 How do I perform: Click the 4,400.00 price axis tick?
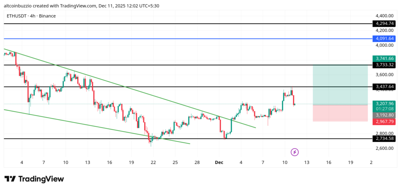coord(384,16)
